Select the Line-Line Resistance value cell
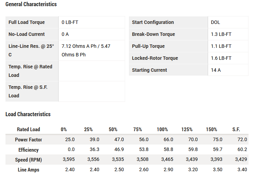The width and height of the screenshot is (254, 178). 91,50
